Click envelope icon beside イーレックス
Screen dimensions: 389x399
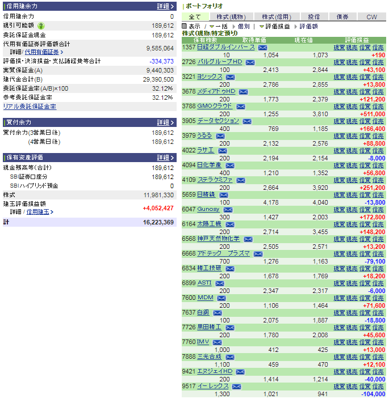click(x=236, y=387)
